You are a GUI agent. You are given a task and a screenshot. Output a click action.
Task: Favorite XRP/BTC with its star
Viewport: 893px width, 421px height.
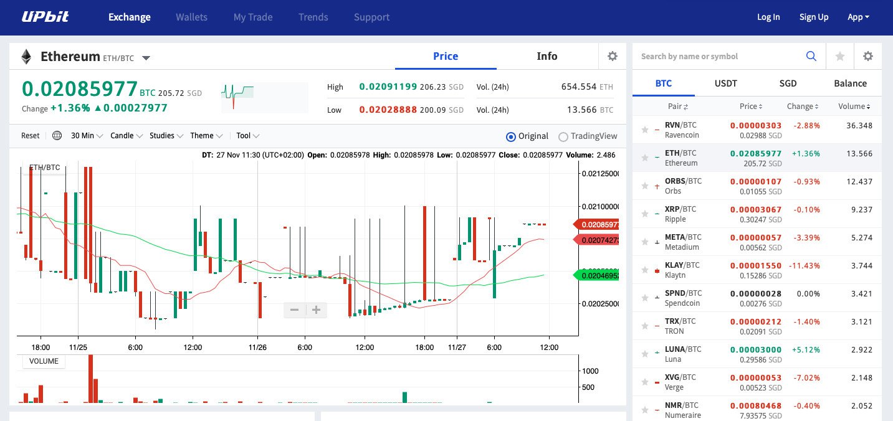pos(645,214)
